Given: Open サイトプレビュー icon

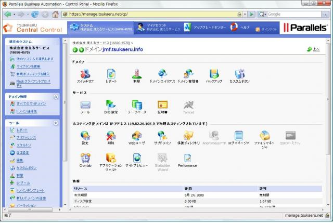Looking at the screenshot, I should (137, 158).
